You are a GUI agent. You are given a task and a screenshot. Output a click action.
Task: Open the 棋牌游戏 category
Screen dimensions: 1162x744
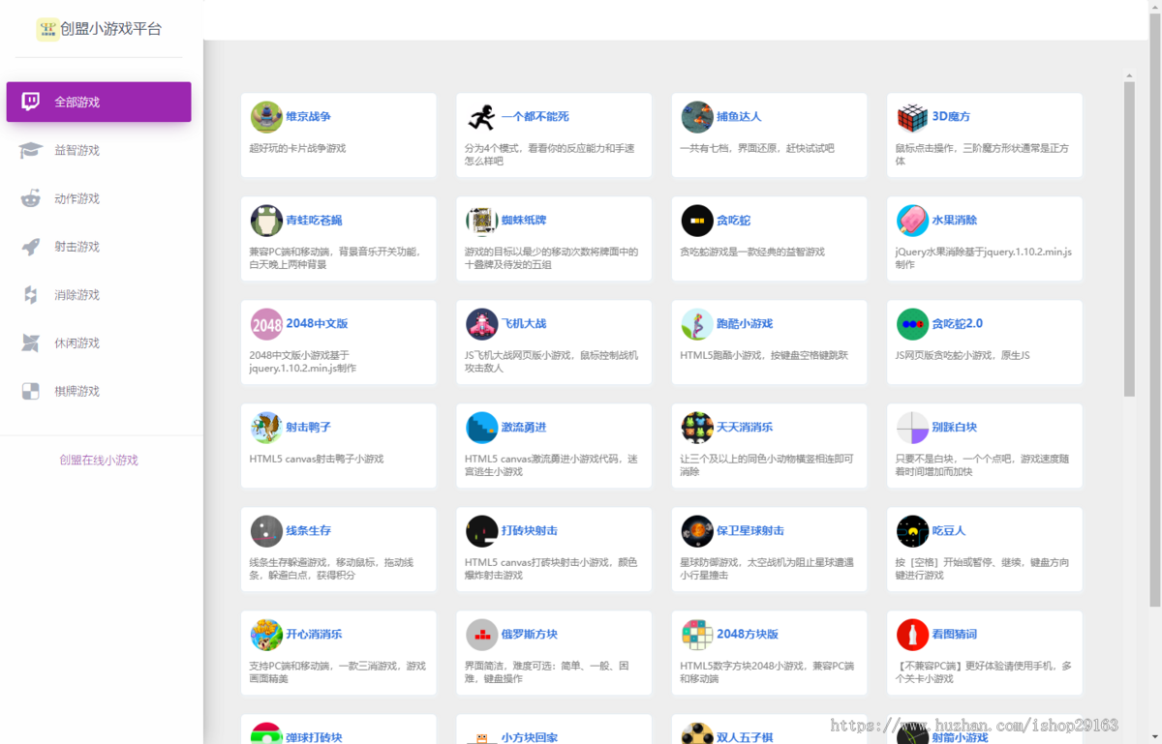pyautogui.click(x=99, y=391)
